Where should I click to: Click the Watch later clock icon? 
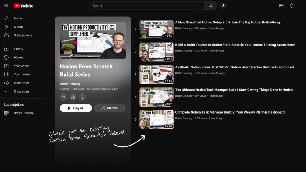click(6, 83)
